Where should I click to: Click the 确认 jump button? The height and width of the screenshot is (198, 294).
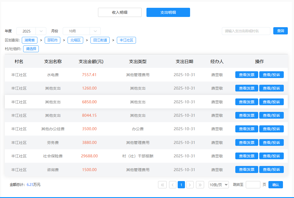tap(276, 185)
